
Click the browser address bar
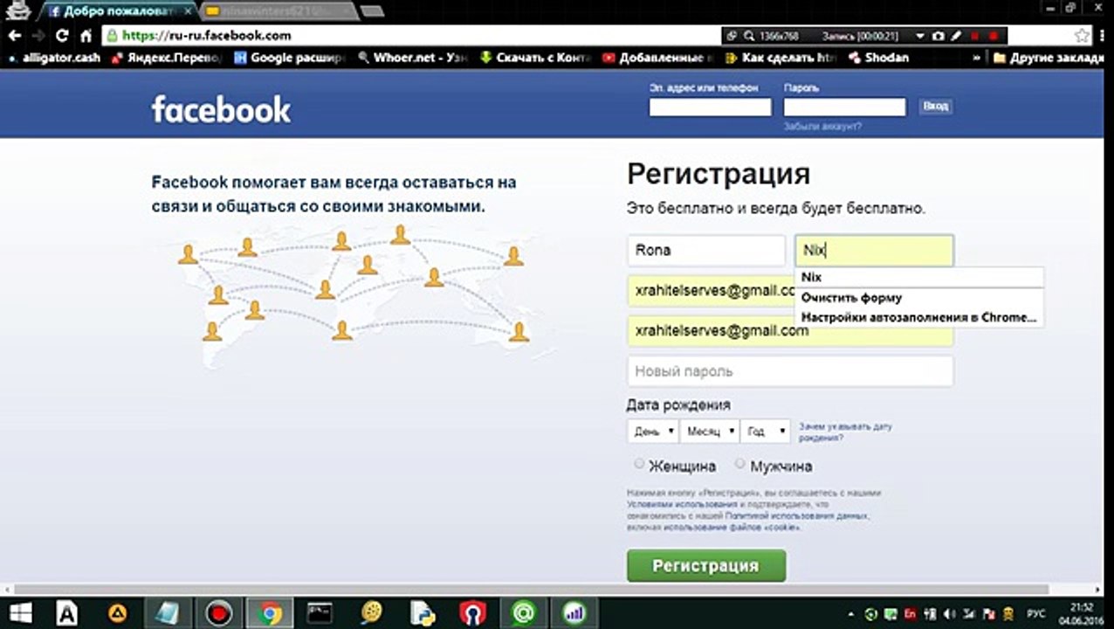(410, 36)
